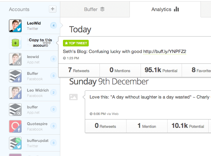
Task: Open the buff.ly/YNPFZ2 link
Action: [x=165, y=52]
